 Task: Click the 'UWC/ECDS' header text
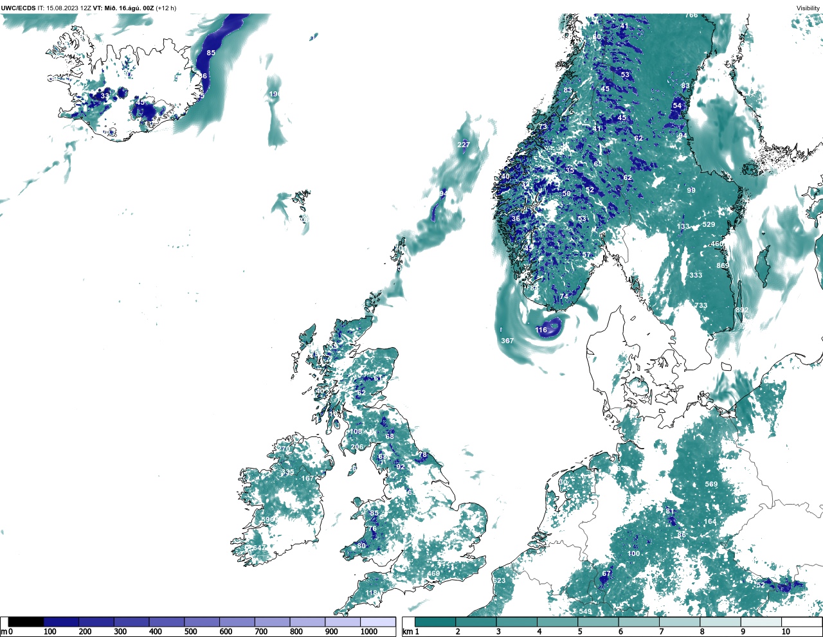click(18, 8)
